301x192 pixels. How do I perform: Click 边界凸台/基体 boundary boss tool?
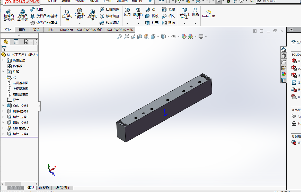pyautogui.click(x=44, y=23)
